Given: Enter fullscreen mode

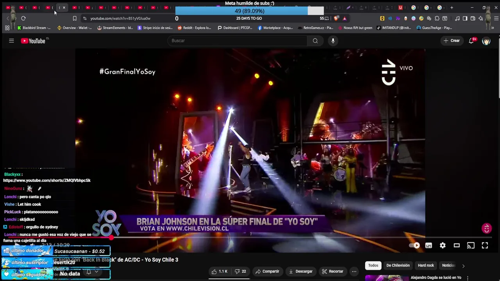Looking at the screenshot, I should point(485,245).
